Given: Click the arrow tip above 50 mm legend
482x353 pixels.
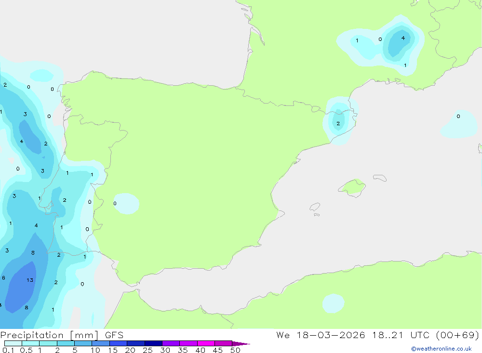Looking at the screenshot, I should (241, 343).
